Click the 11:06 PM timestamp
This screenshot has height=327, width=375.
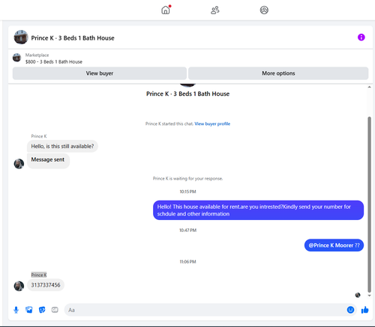tap(187, 262)
